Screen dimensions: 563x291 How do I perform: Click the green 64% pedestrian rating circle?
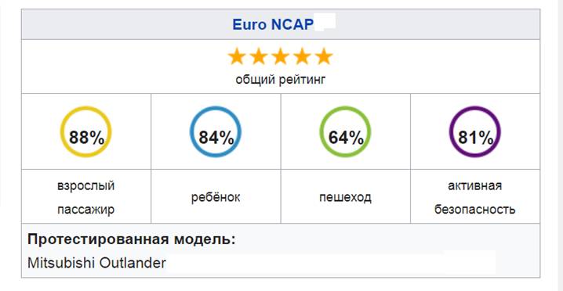pos(346,131)
